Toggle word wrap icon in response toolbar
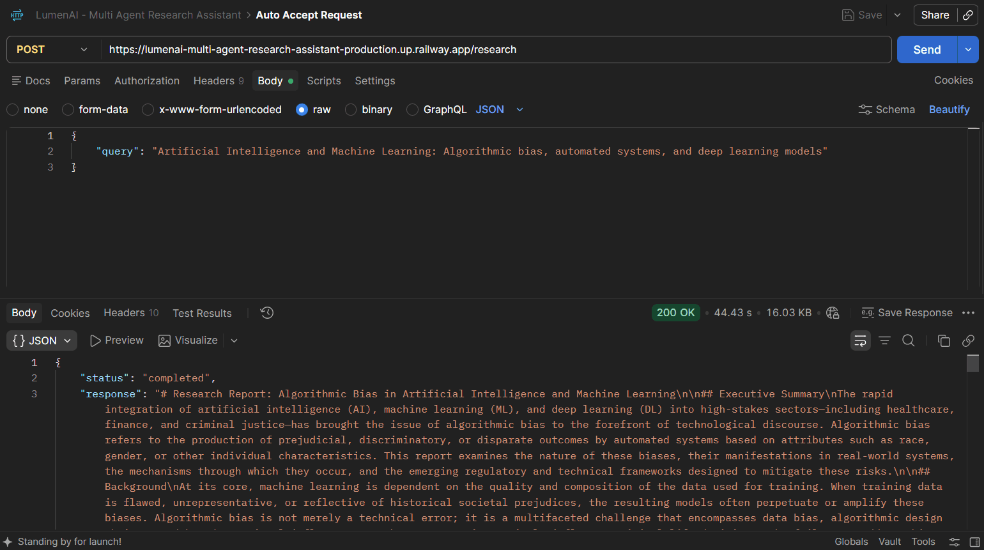Screen dimensions: 984x550 [x=861, y=340]
